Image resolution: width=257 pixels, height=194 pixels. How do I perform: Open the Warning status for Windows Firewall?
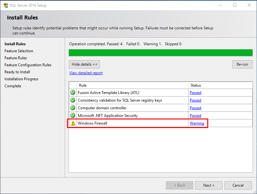[x=197, y=123]
